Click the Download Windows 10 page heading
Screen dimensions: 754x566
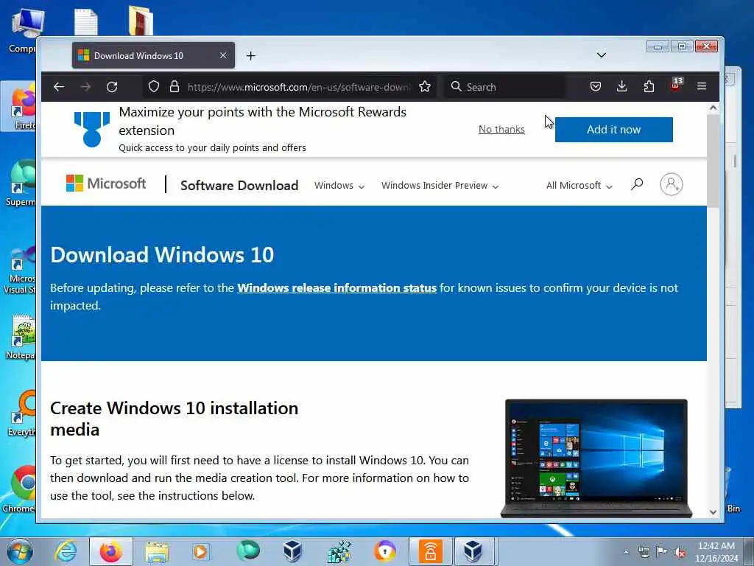[162, 254]
